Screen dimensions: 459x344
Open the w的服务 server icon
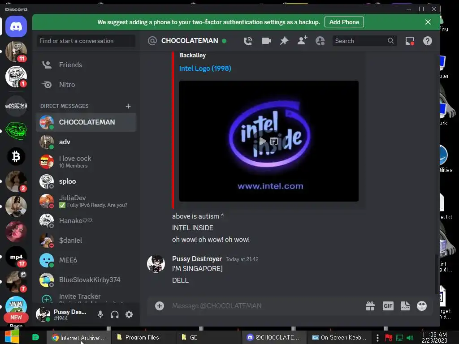click(x=16, y=106)
